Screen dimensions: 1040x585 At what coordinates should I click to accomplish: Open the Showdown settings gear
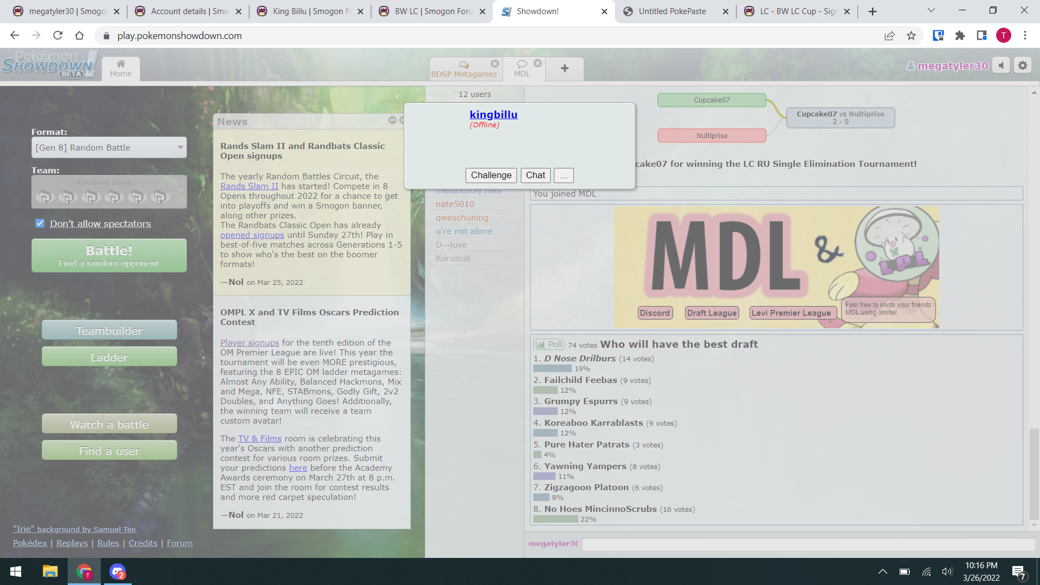pos(1022,66)
